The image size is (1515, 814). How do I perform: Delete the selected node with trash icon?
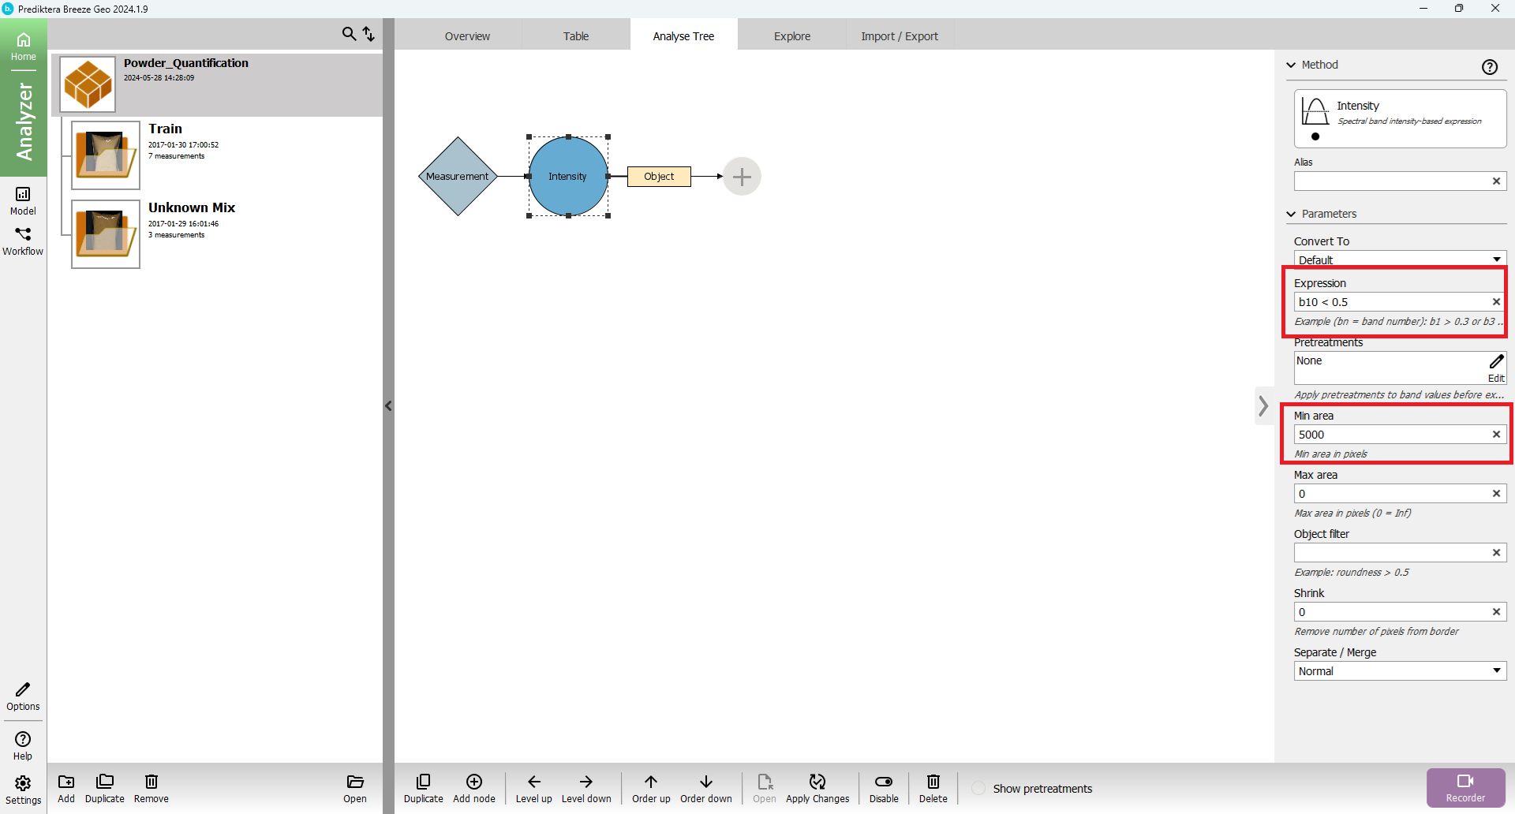[933, 787]
